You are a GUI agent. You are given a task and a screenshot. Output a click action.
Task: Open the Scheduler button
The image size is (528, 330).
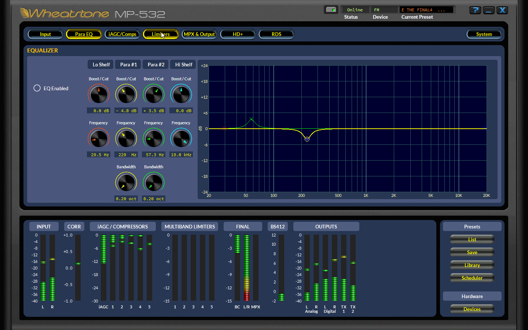(x=472, y=278)
